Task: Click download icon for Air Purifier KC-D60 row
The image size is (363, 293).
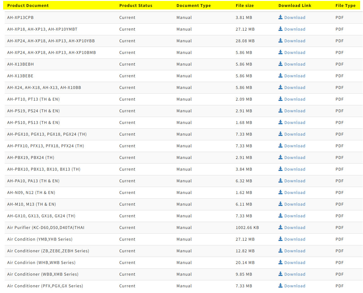Action: [280, 227]
